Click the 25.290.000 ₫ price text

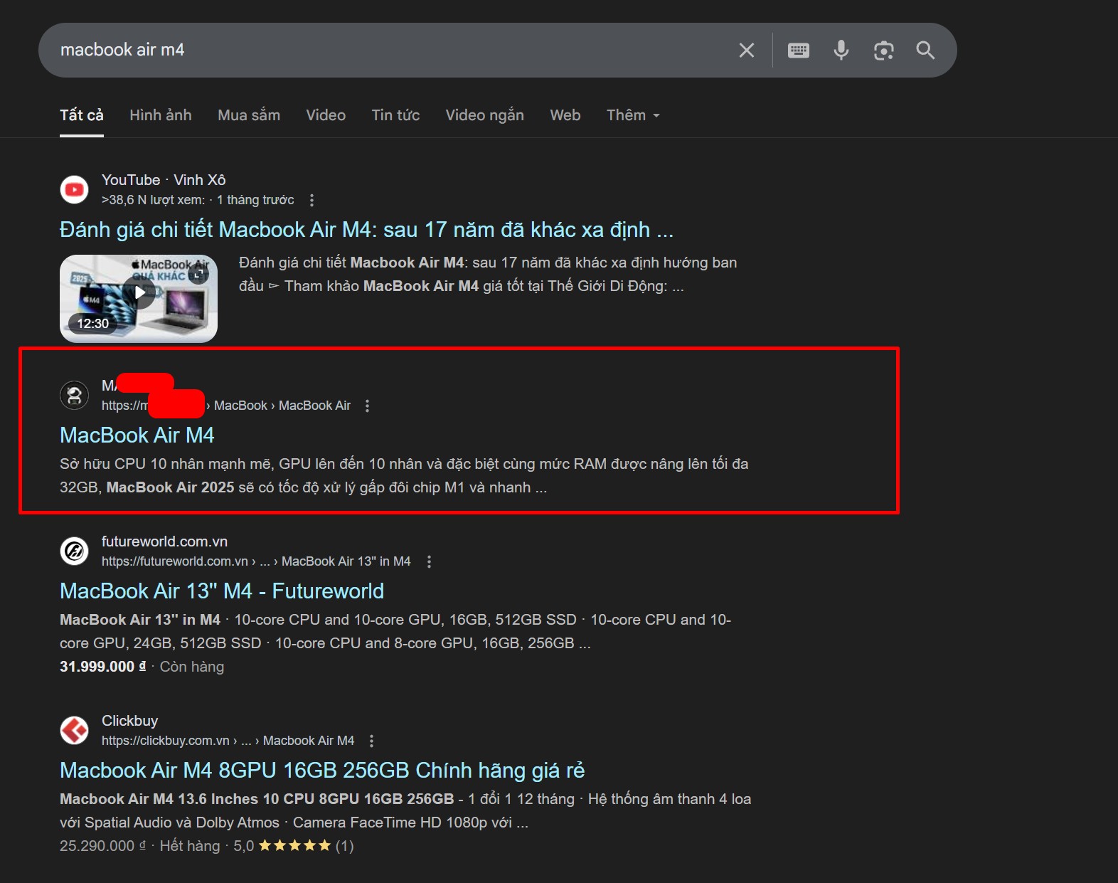[102, 846]
